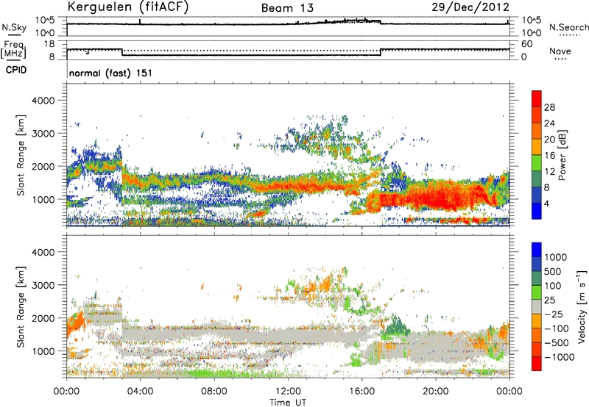This screenshot has height=407, width=589.
Task: Click the '12:00' time axis tick label
Action: click(x=288, y=392)
